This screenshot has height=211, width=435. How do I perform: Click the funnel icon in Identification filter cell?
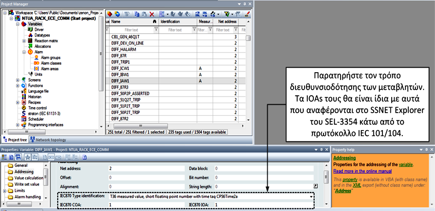(x=194, y=29)
